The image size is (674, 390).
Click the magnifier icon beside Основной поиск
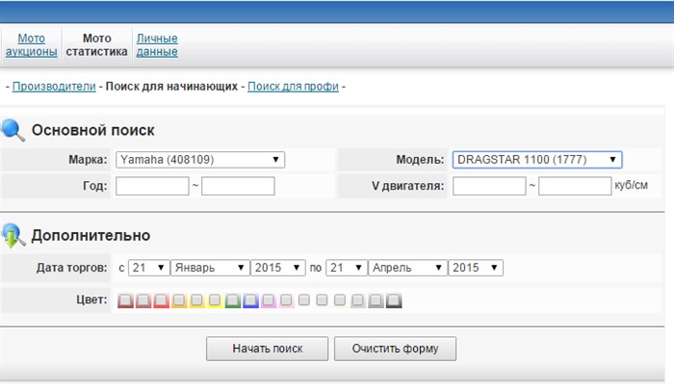[13, 130]
